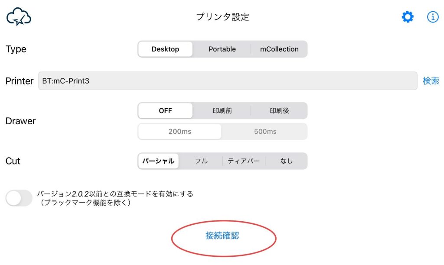Choose the 200ms drawer pulse
The width and height of the screenshot is (444, 265).
click(180, 132)
